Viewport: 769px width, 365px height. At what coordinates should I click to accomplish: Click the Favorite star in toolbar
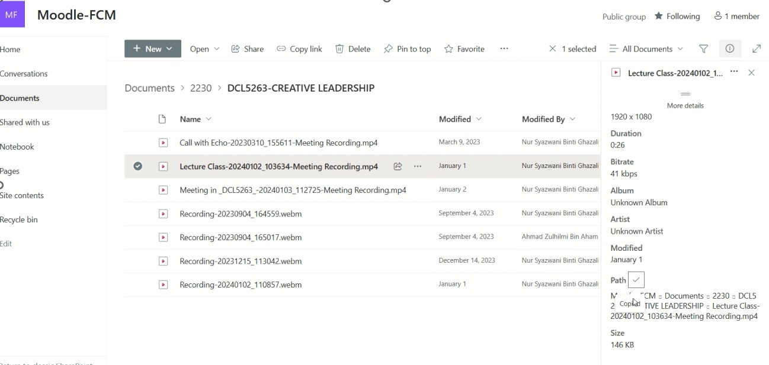464,49
